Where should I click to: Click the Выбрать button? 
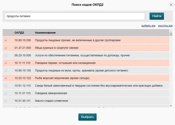coord(87,117)
